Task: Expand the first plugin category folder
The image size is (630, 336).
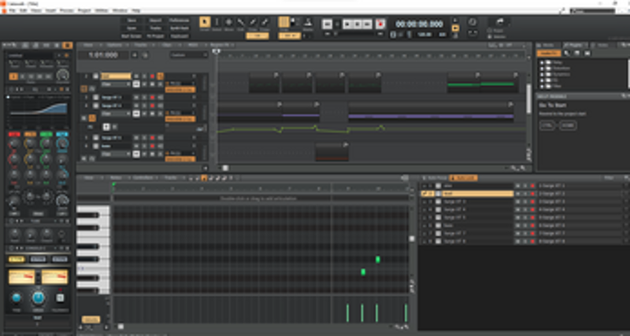Action: tap(542, 62)
